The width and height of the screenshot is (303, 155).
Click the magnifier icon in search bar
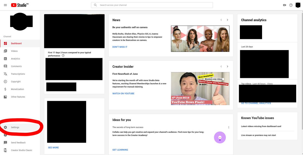coord(95,5)
